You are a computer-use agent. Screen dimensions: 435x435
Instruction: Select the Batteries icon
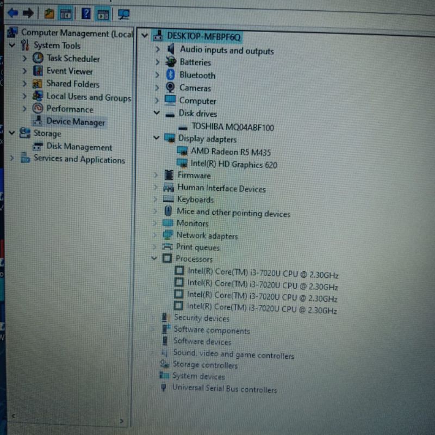pyautogui.click(x=171, y=61)
